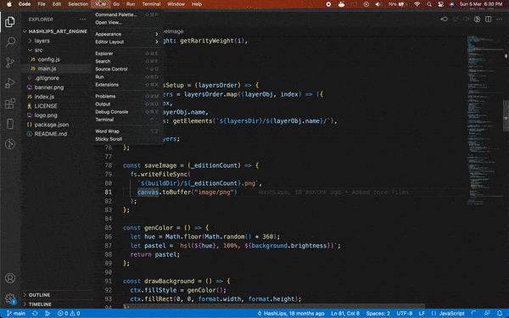Open config.js in the explorer

click(x=48, y=59)
